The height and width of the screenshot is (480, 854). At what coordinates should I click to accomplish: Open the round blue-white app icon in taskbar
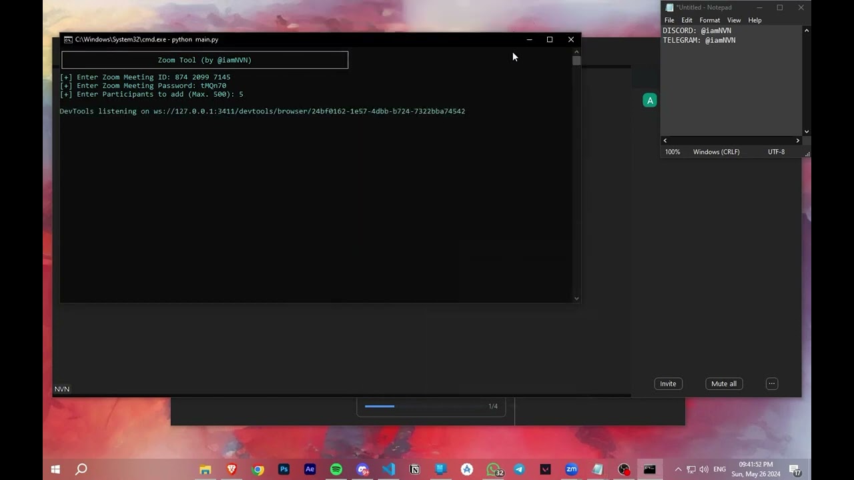tap(467, 469)
